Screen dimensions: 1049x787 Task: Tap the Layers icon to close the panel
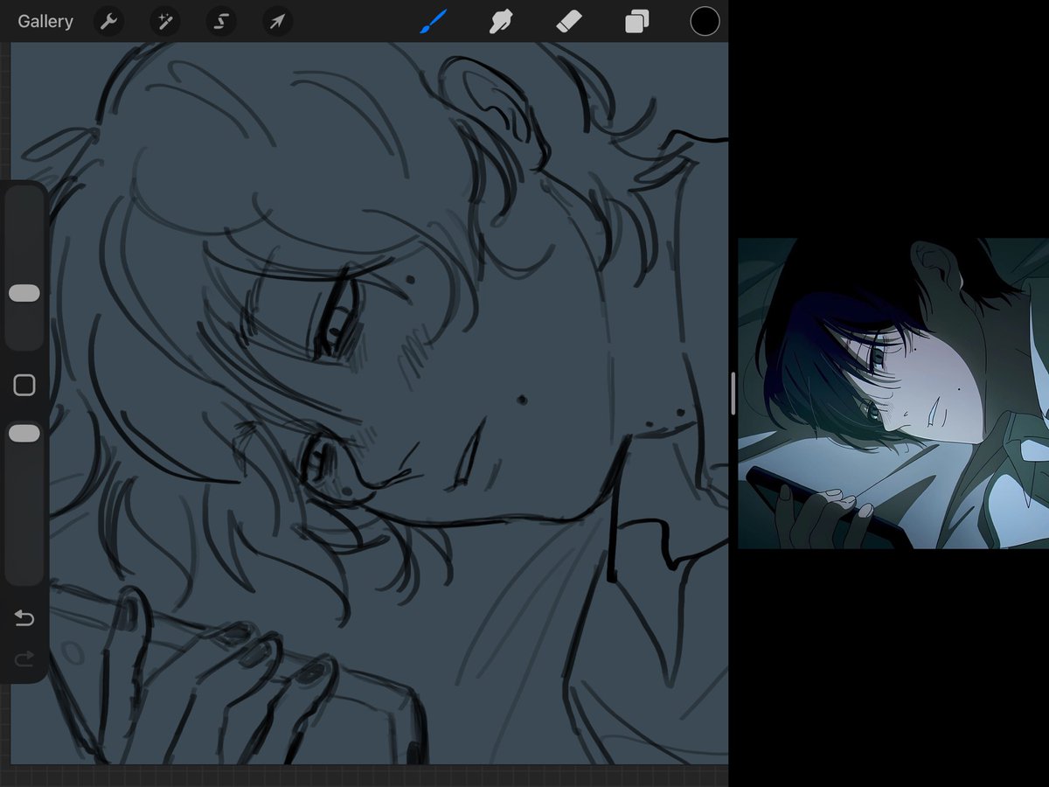pos(636,21)
